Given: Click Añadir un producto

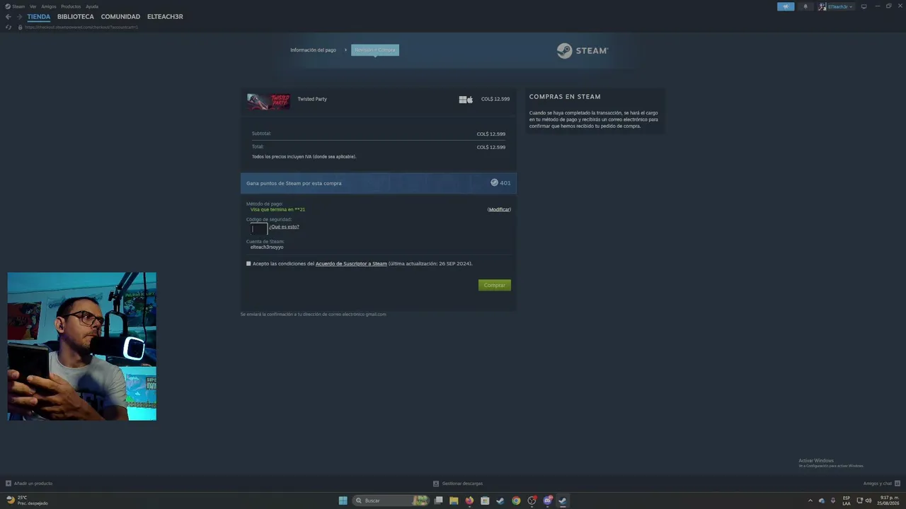Looking at the screenshot, I should coord(33,484).
